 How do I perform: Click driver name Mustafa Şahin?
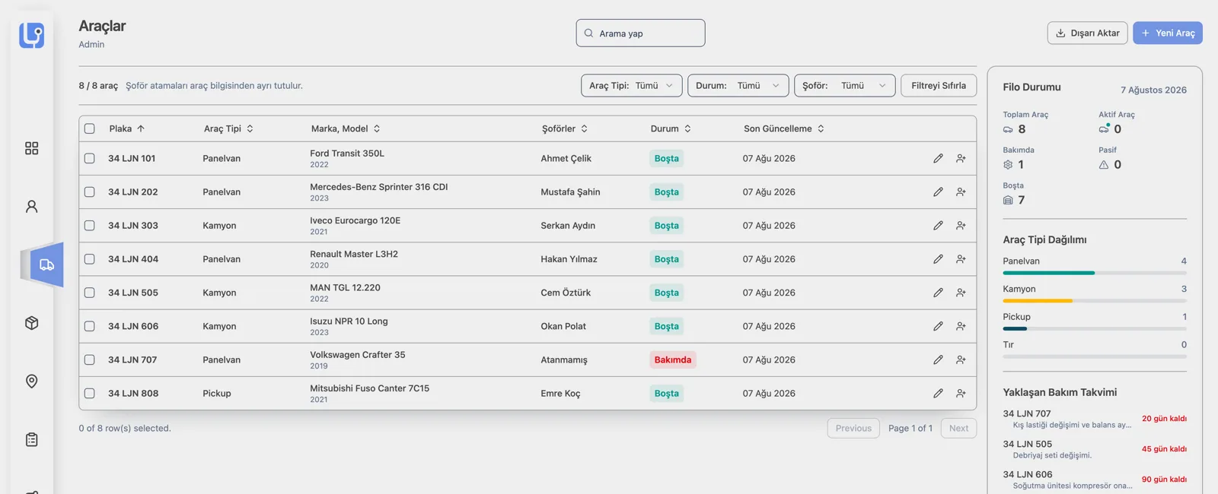[x=570, y=192]
